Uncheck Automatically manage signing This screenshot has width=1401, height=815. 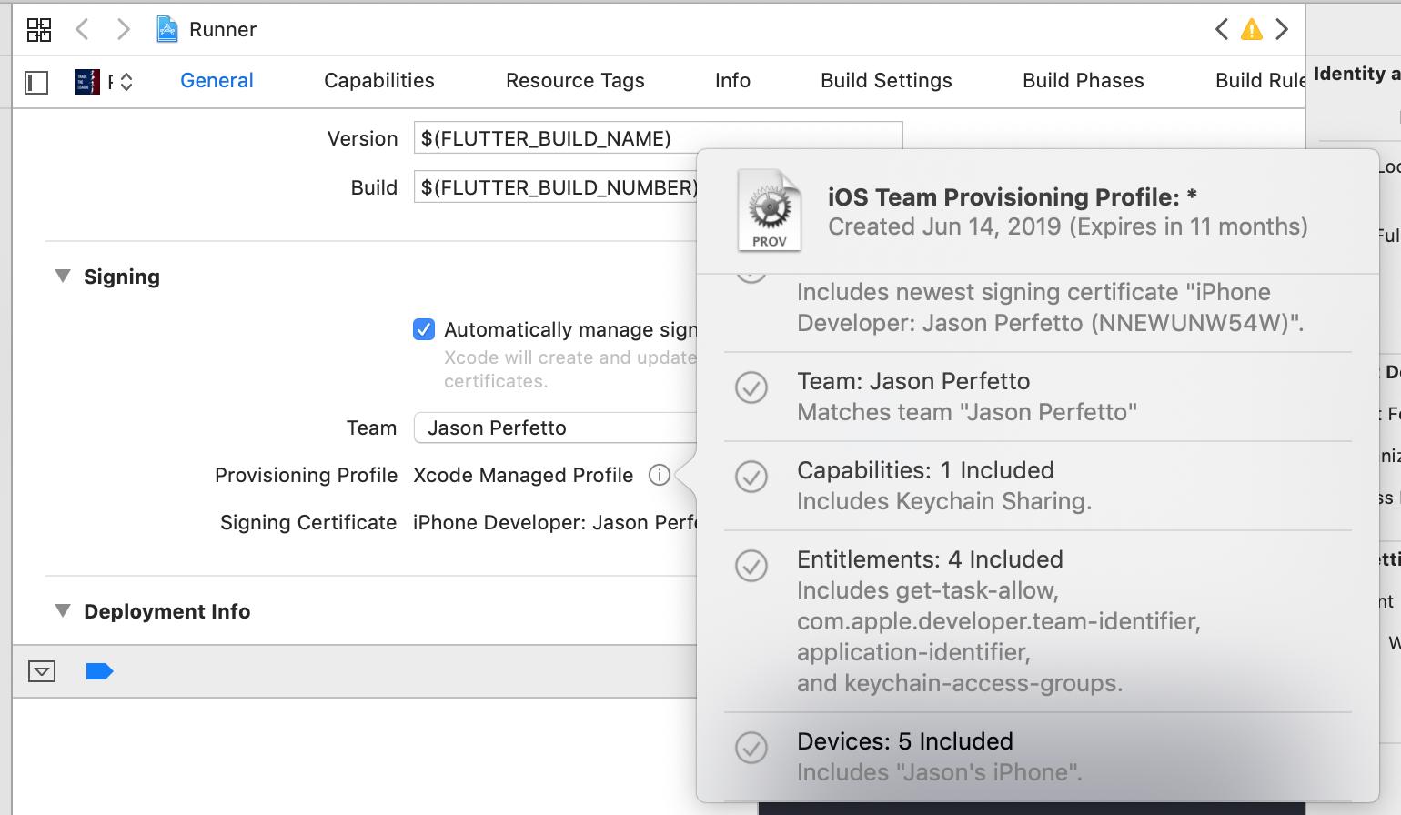(424, 329)
